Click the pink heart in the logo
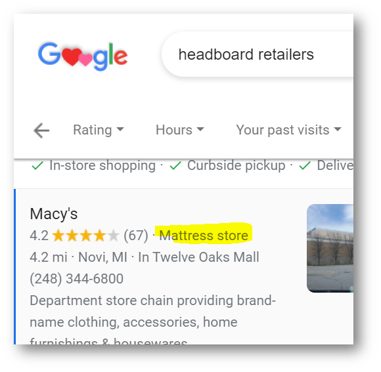This screenshot has width=381, height=372. pos(85,60)
